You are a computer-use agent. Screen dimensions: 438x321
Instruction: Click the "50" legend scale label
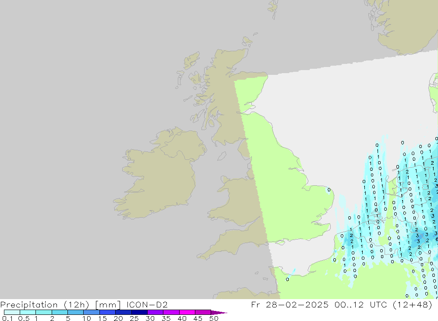coord(214,318)
